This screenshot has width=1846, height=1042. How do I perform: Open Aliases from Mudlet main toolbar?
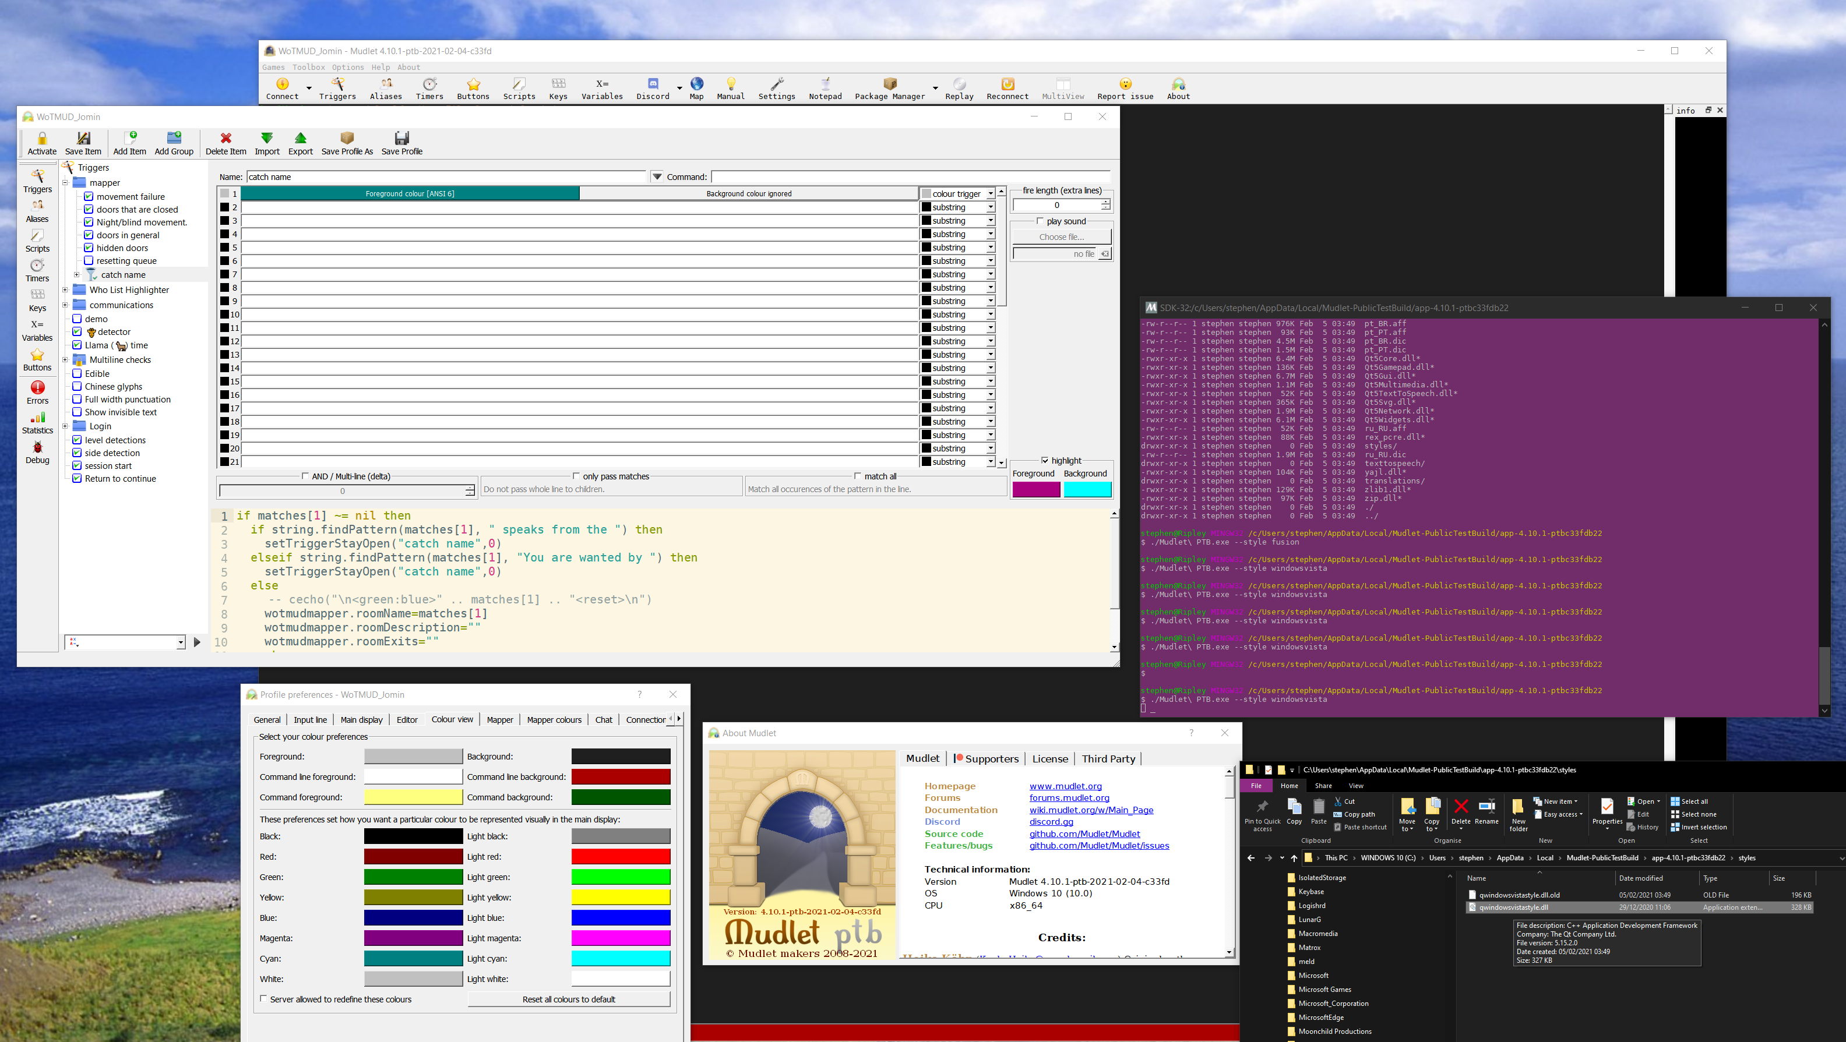(x=386, y=89)
